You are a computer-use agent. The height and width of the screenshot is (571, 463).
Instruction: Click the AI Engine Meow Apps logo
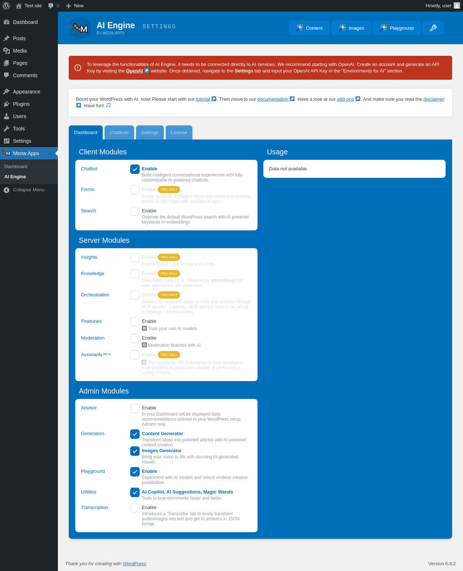click(x=80, y=28)
